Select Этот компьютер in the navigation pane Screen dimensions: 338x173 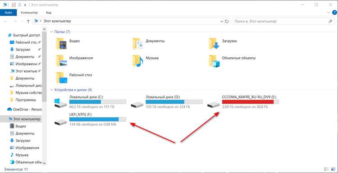pyautogui.click(x=21, y=119)
